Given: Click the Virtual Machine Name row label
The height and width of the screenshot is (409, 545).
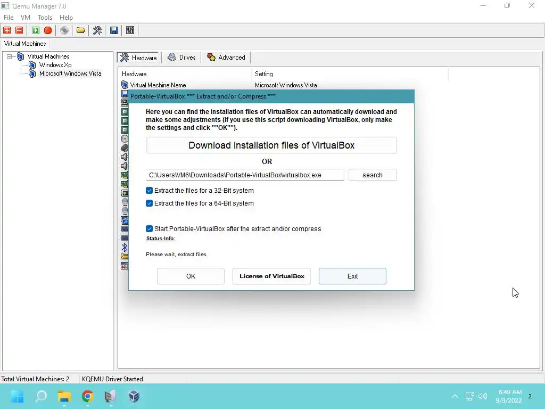Looking at the screenshot, I should 158,85.
